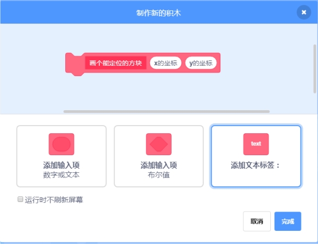
Task: Select the y的坐标 input parameter
Action: coord(201,63)
